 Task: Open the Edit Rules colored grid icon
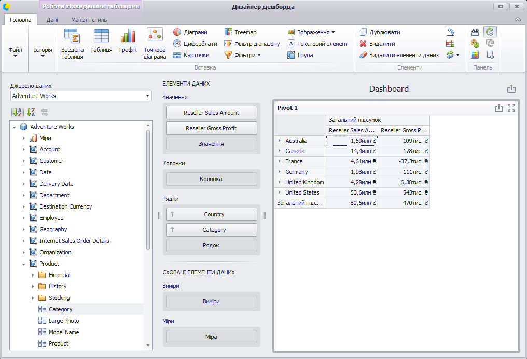(450, 44)
